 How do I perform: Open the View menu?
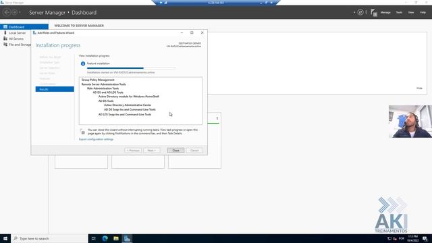[411, 12]
